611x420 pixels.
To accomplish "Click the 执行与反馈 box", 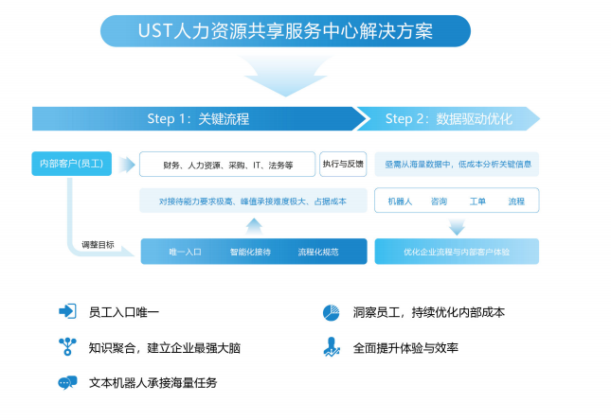I will tap(343, 164).
